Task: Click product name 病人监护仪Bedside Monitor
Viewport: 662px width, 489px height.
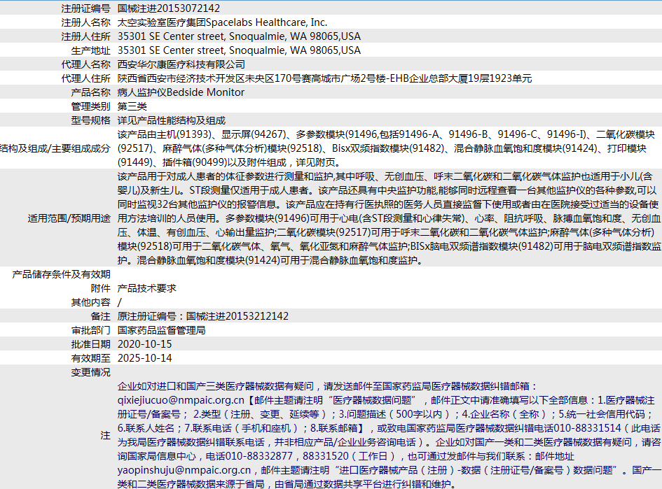Action: (181, 92)
